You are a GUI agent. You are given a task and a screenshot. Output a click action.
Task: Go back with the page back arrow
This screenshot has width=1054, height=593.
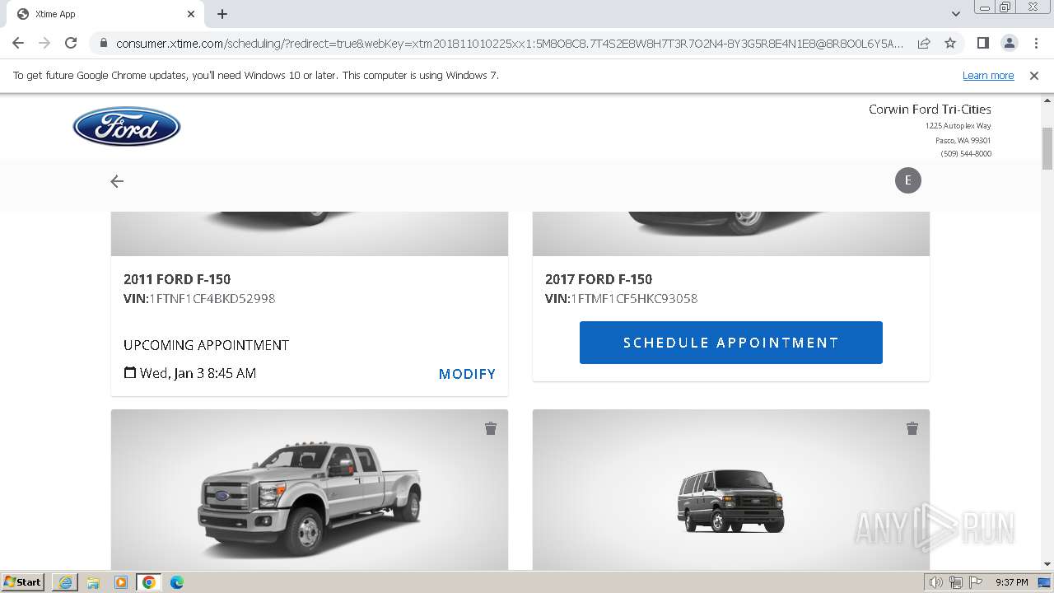pyautogui.click(x=117, y=181)
